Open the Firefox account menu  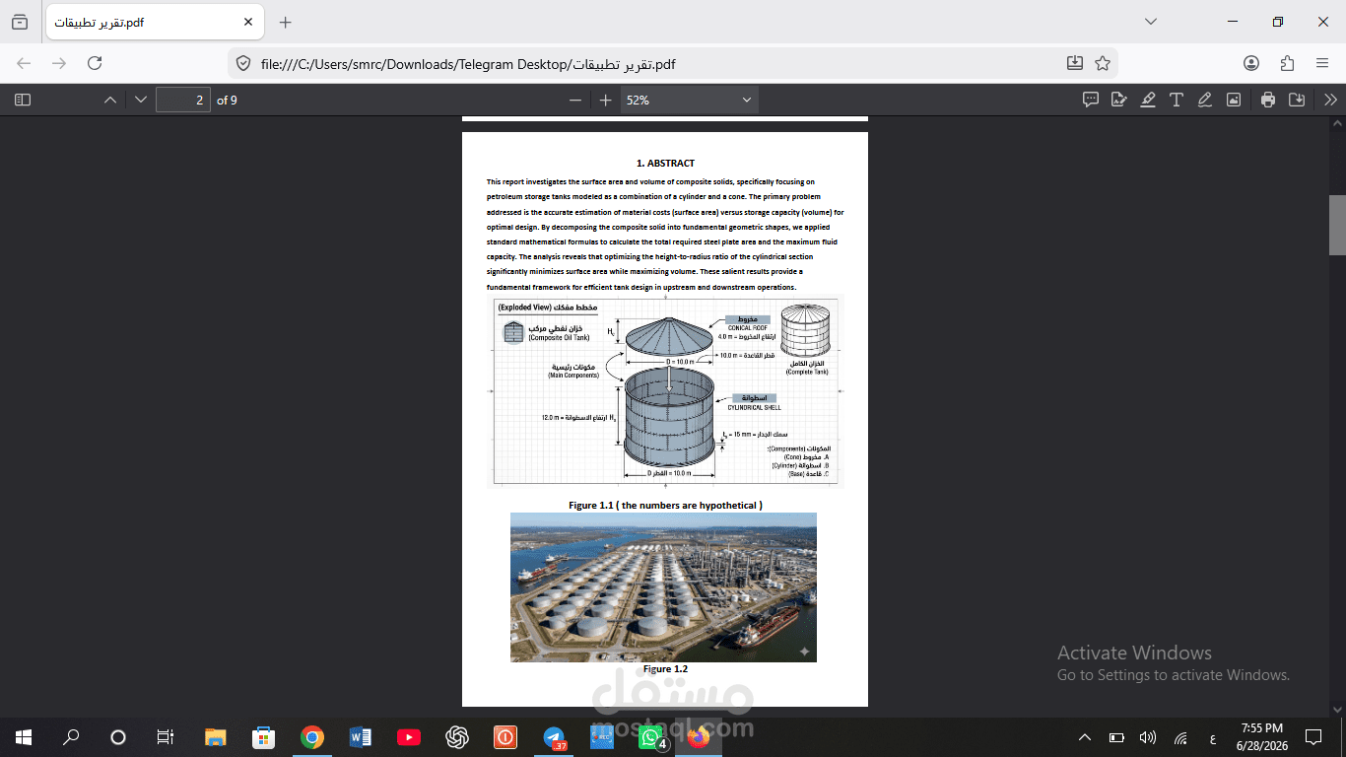(x=1251, y=63)
